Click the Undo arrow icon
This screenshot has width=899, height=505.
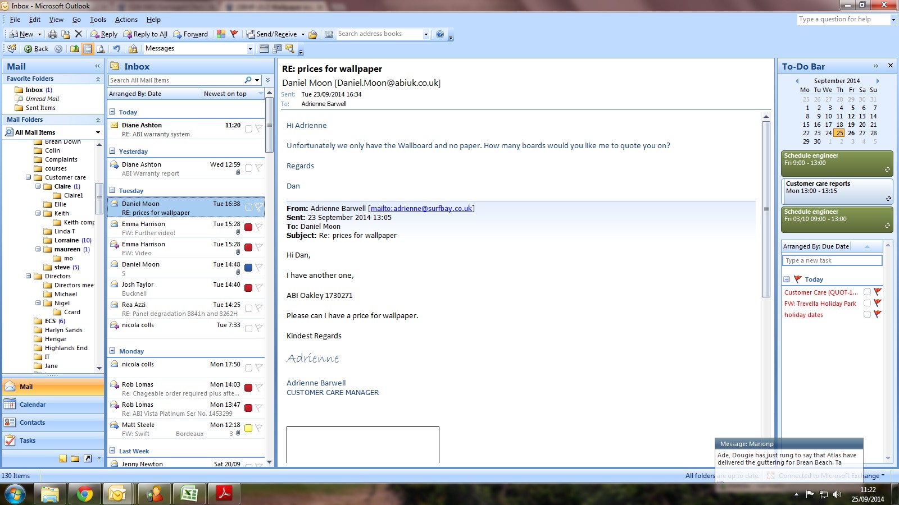pyautogui.click(x=116, y=49)
